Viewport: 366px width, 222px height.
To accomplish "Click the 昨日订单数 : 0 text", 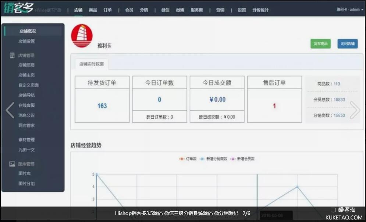I will tap(160, 117).
